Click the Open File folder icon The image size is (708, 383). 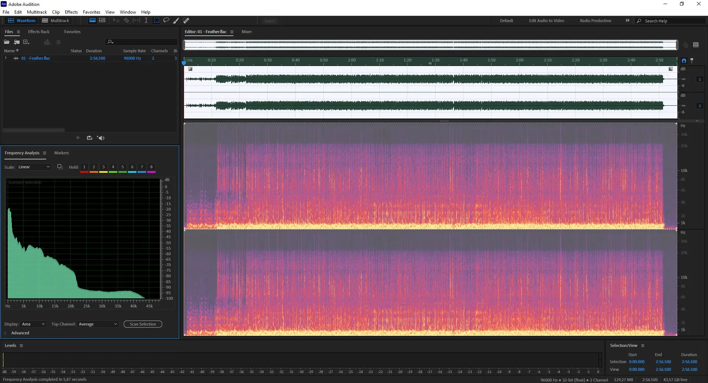coord(7,42)
